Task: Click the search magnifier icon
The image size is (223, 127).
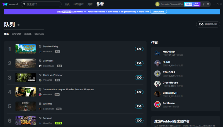Action: 24,4
